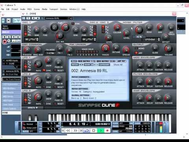
Task: Select the MOD MATRIX 13>24 tab
Action: tap(106, 61)
